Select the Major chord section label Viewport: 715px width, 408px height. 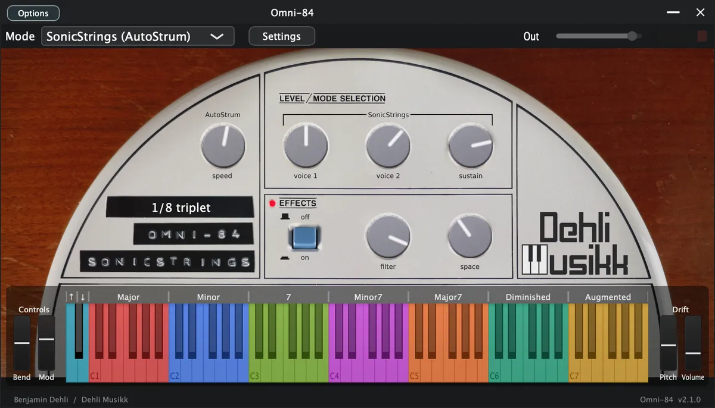point(129,297)
